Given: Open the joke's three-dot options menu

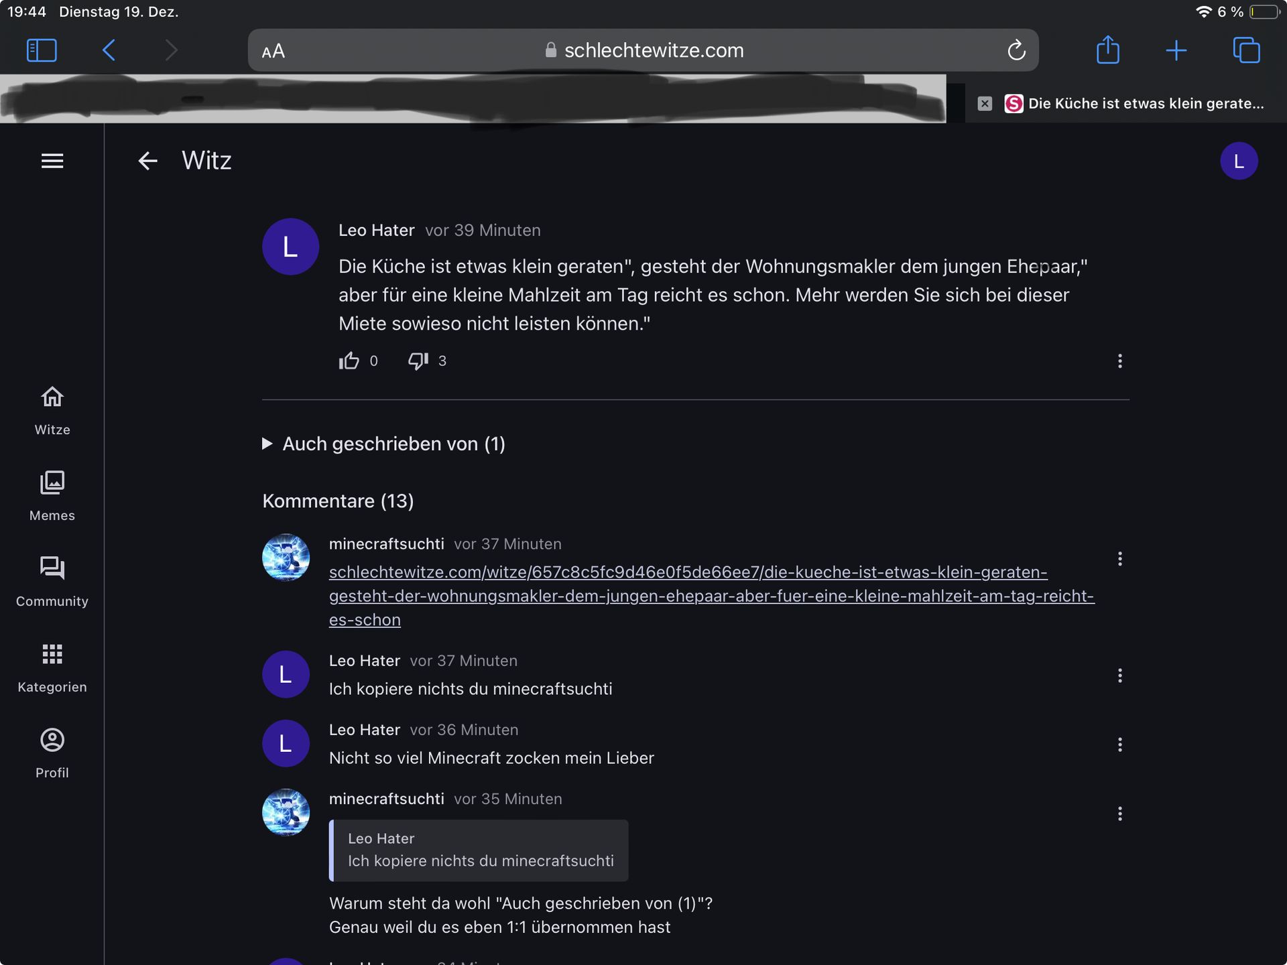Looking at the screenshot, I should (1119, 361).
